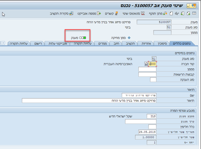Open the חיוב tab
201x149 pixels.
click(116, 44)
